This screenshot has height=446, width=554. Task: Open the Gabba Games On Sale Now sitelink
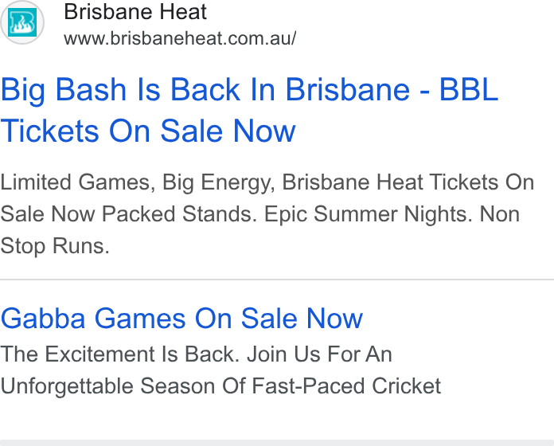tap(181, 319)
